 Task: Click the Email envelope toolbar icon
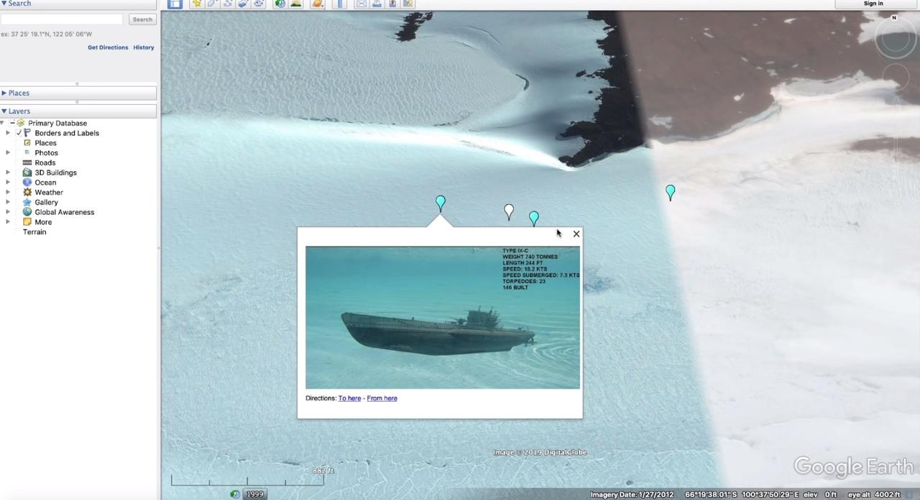(362, 4)
